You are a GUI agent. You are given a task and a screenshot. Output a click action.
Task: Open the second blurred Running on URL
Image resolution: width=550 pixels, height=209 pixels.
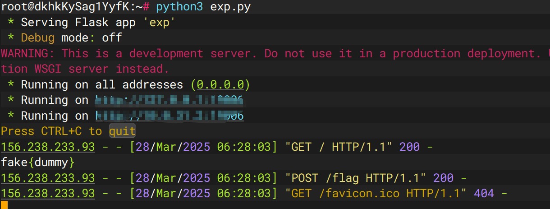pyautogui.click(x=170, y=116)
